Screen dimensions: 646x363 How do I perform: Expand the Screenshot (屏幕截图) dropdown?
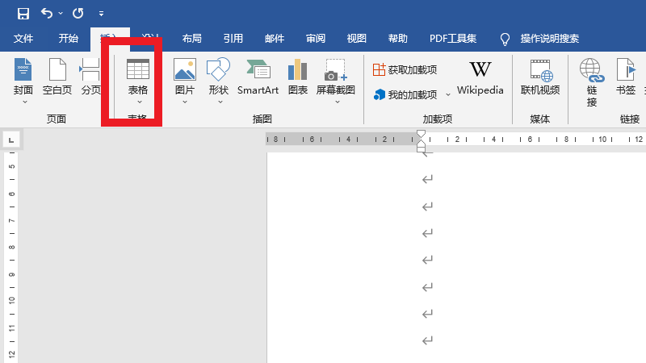tap(336, 102)
